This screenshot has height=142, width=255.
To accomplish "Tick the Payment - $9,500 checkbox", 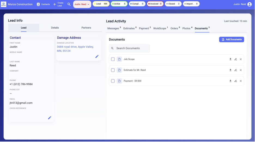I will coord(113,81).
